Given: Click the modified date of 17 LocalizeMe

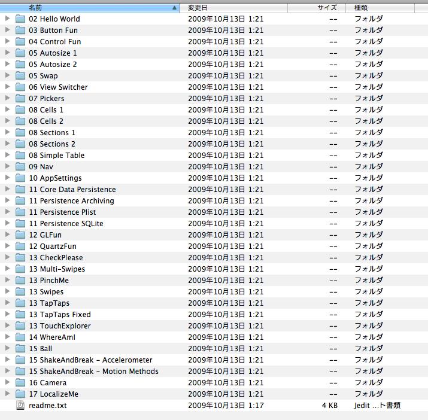Looking at the screenshot, I should (x=226, y=394).
